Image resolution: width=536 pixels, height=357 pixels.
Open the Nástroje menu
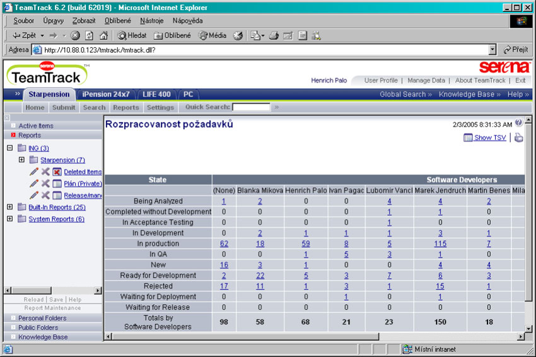tap(152, 21)
